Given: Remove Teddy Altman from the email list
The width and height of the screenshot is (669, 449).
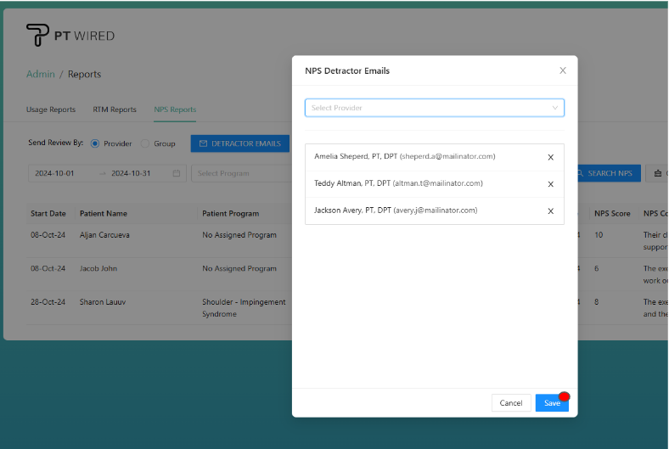Looking at the screenshot, I should pos(550,184).
